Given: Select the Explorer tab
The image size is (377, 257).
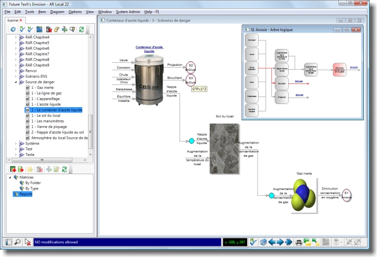Looking at the screenshot, I should [15, 21].
